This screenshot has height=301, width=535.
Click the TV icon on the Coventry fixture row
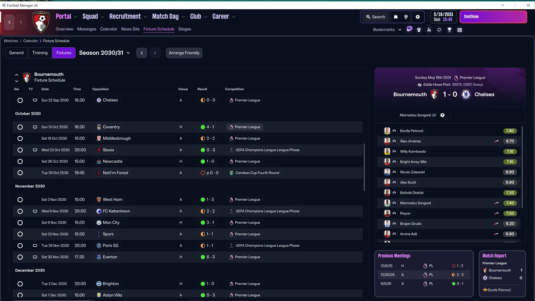(35, 127)
